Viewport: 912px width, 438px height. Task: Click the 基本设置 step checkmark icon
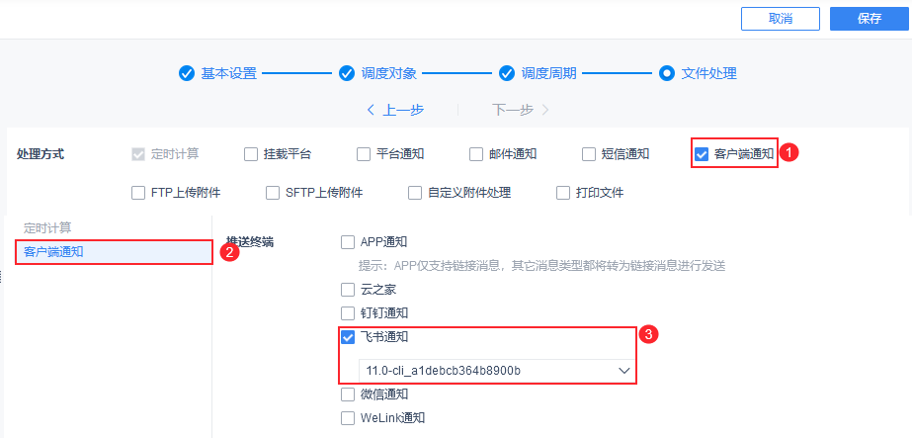[186, 74]
